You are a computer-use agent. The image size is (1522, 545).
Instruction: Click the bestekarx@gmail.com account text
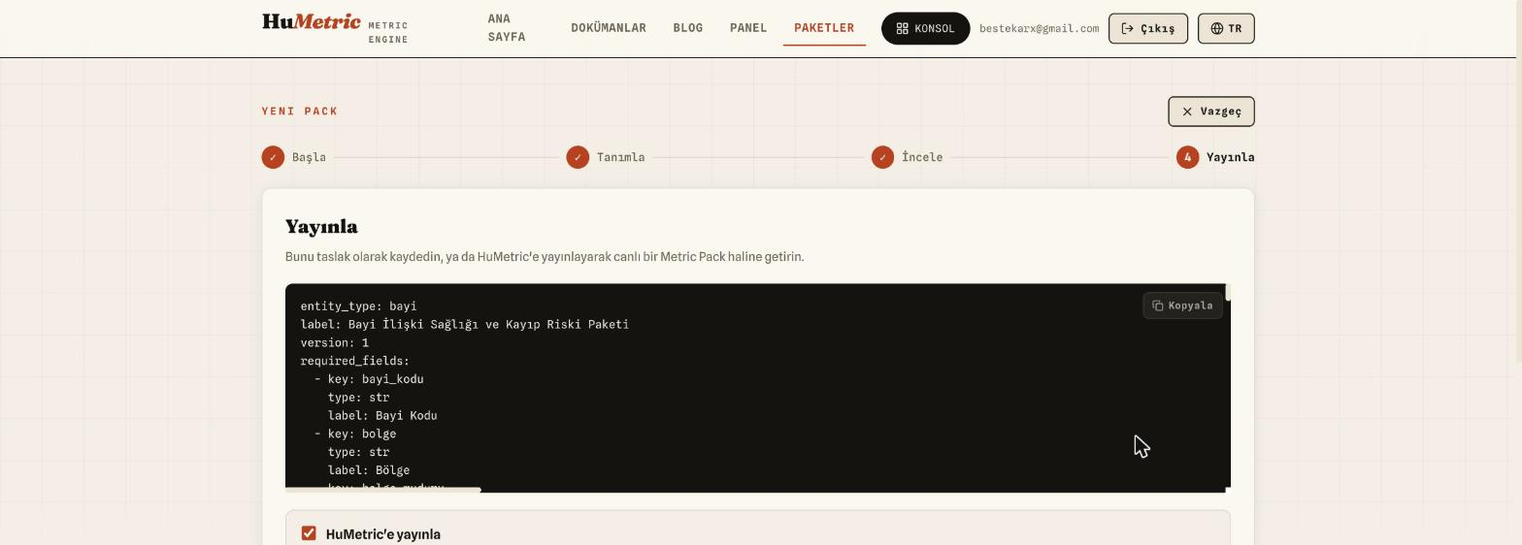click(x=1039, y=29)
